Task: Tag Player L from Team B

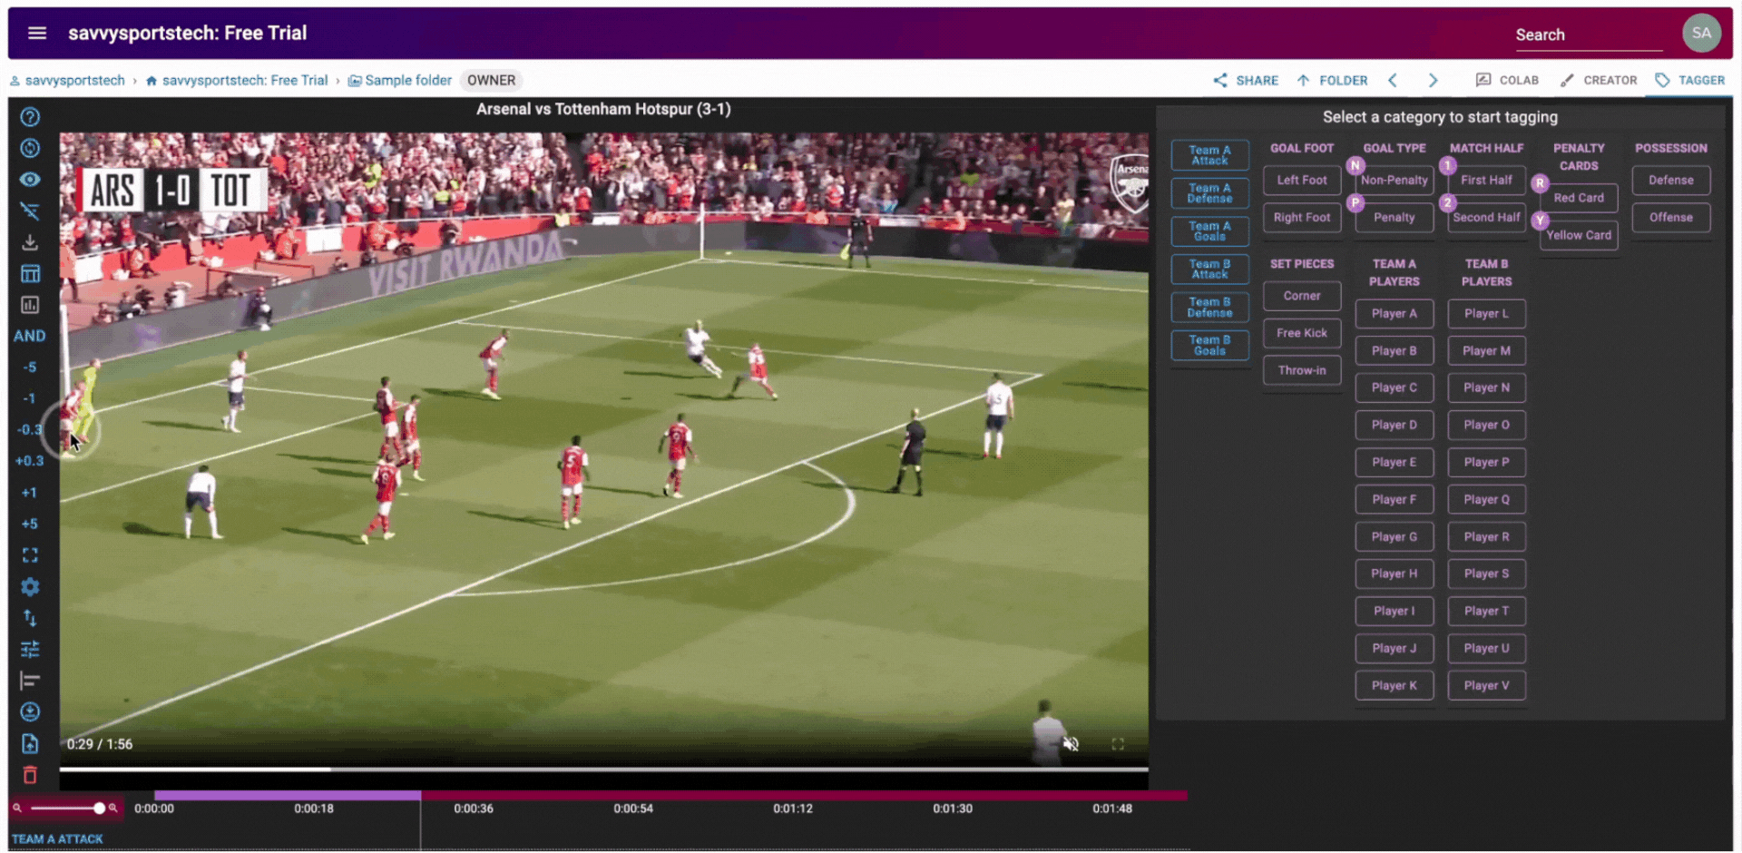Action: [1486, 314]
